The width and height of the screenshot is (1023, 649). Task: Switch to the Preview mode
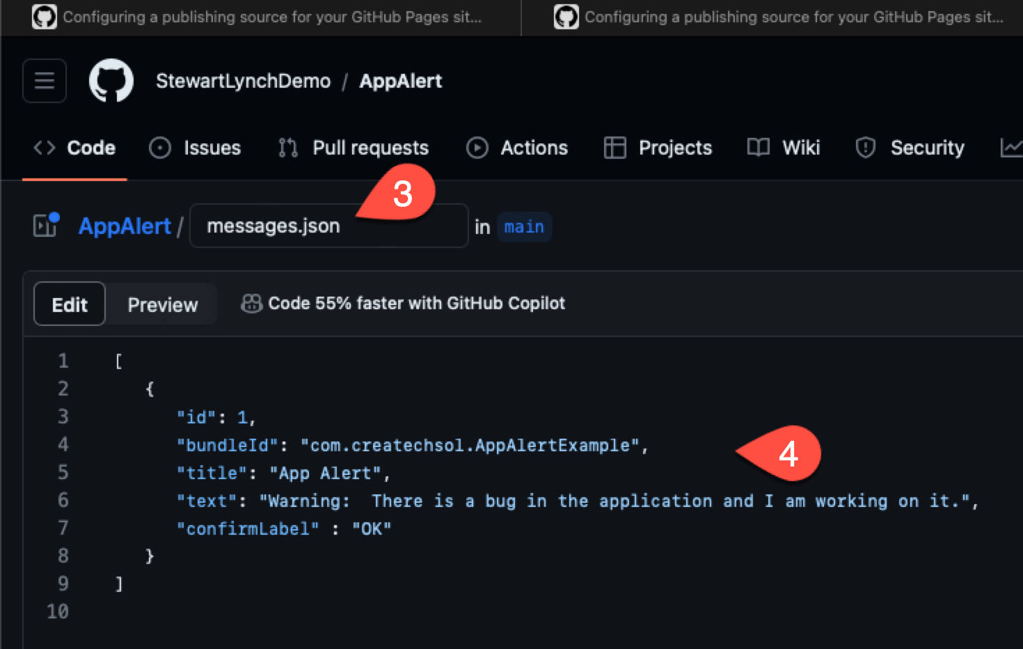point(163,304)
